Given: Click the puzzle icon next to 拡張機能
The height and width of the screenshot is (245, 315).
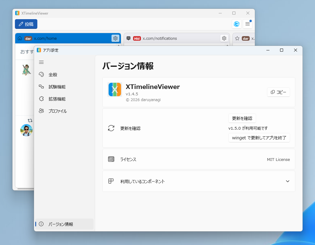Looking at the screenshot, I should [41, 99].
